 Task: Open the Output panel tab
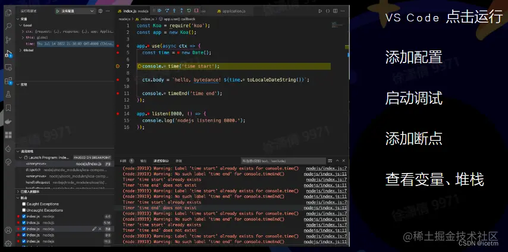tap(143, 160)
